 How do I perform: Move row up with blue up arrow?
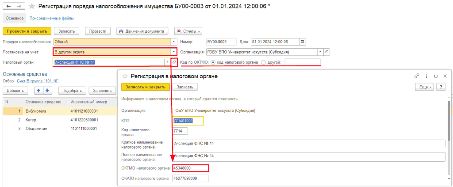(38, 91)
